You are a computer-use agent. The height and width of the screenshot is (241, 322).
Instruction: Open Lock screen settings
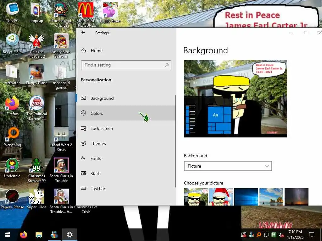tap(126, 128)
